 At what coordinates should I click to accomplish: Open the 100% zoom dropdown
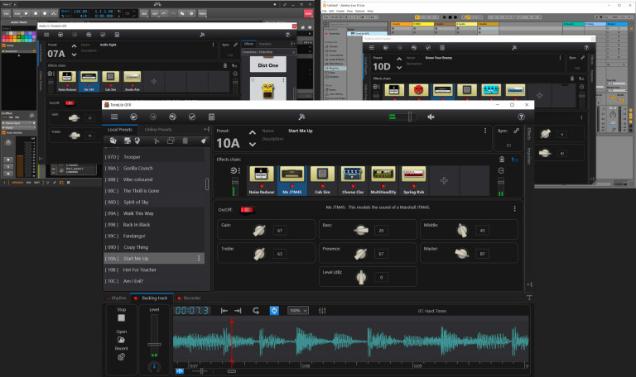(x=297, y=311)
